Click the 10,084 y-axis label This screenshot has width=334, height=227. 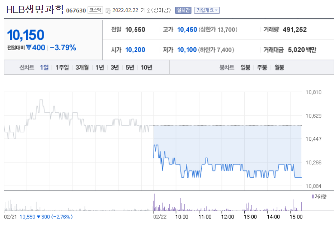(x=313, y=186)
